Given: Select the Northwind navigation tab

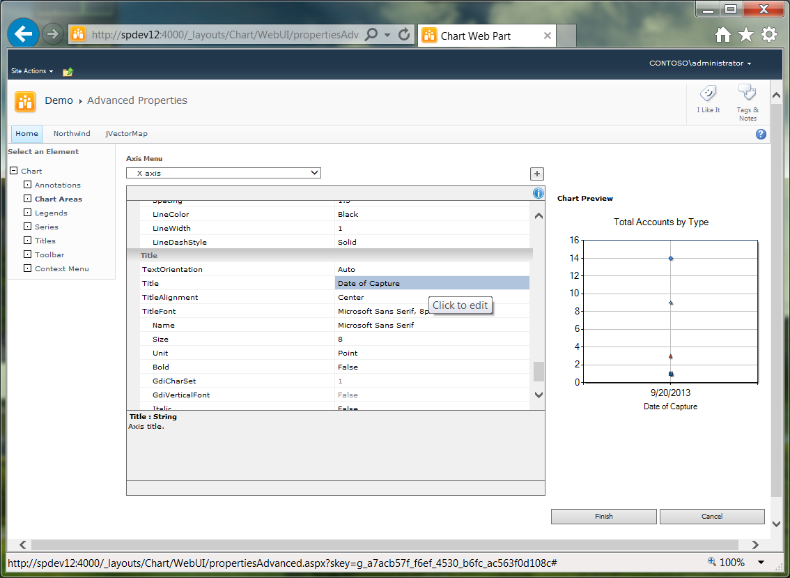Looking at the screenshot, I should [72, 134].
